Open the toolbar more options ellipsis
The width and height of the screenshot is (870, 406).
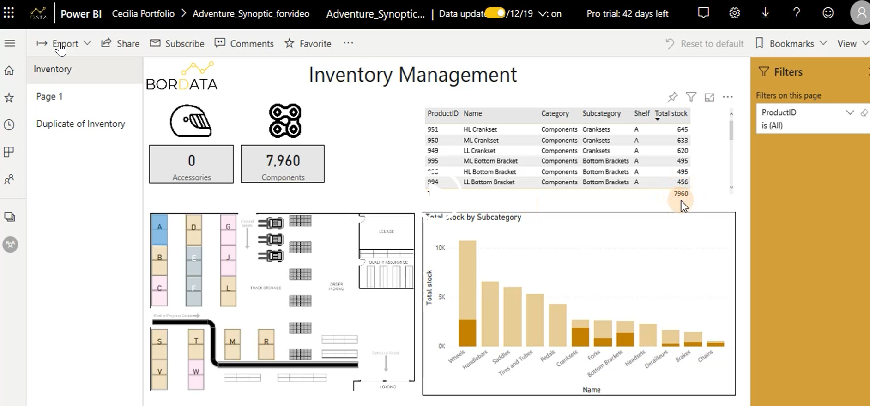(x=348, y=43)
